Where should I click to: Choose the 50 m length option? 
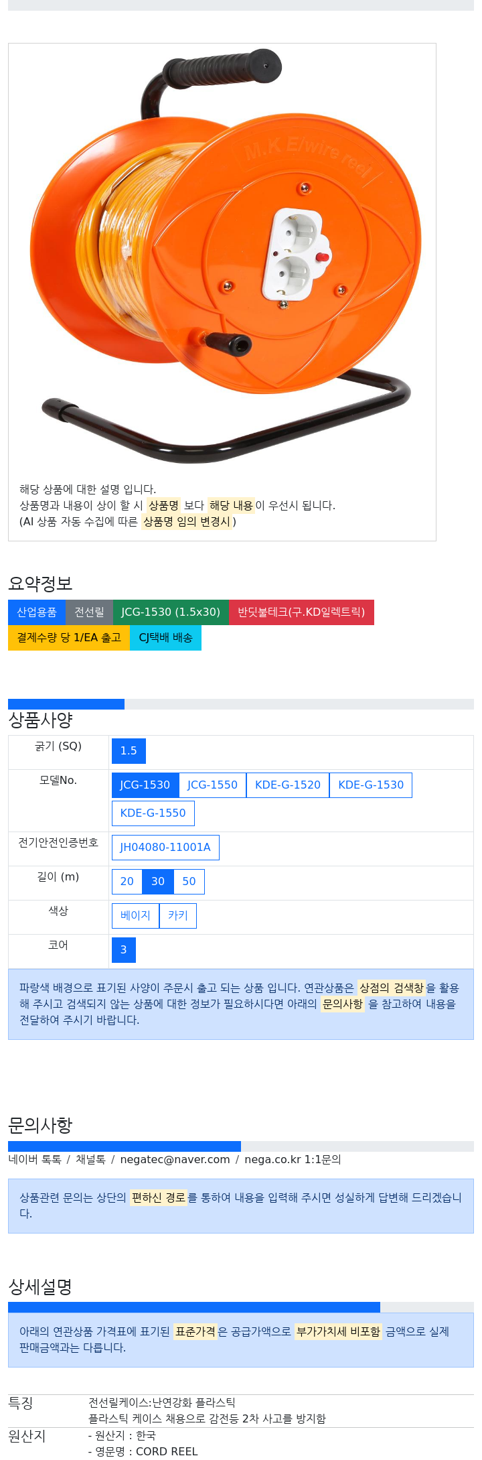(x=189, y=882)
